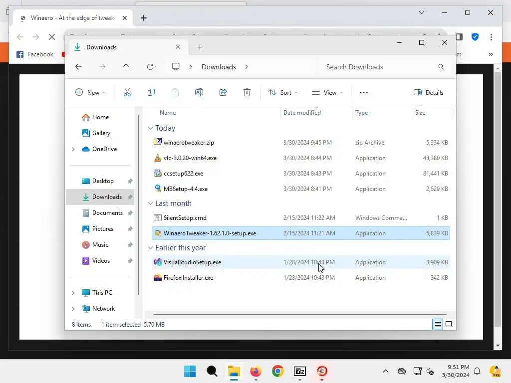Expand This PC in navigation pane
The image size is (511, 383).
pos(73,293)
